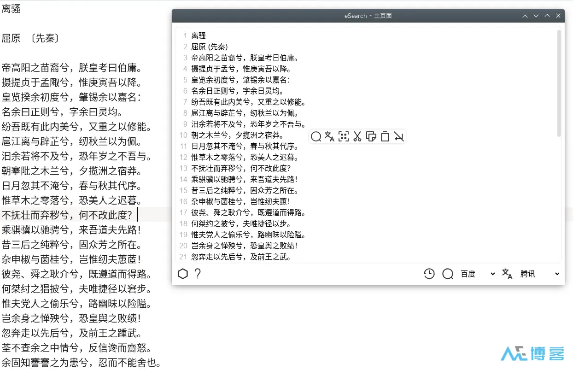Collapse window with the titlebar up chevron
The width and height of the screenshot is (573, 370).
click(x=547, y=15)
